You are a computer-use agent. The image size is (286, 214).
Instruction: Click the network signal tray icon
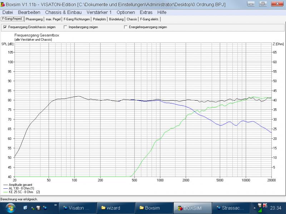(x=260, y=210)
